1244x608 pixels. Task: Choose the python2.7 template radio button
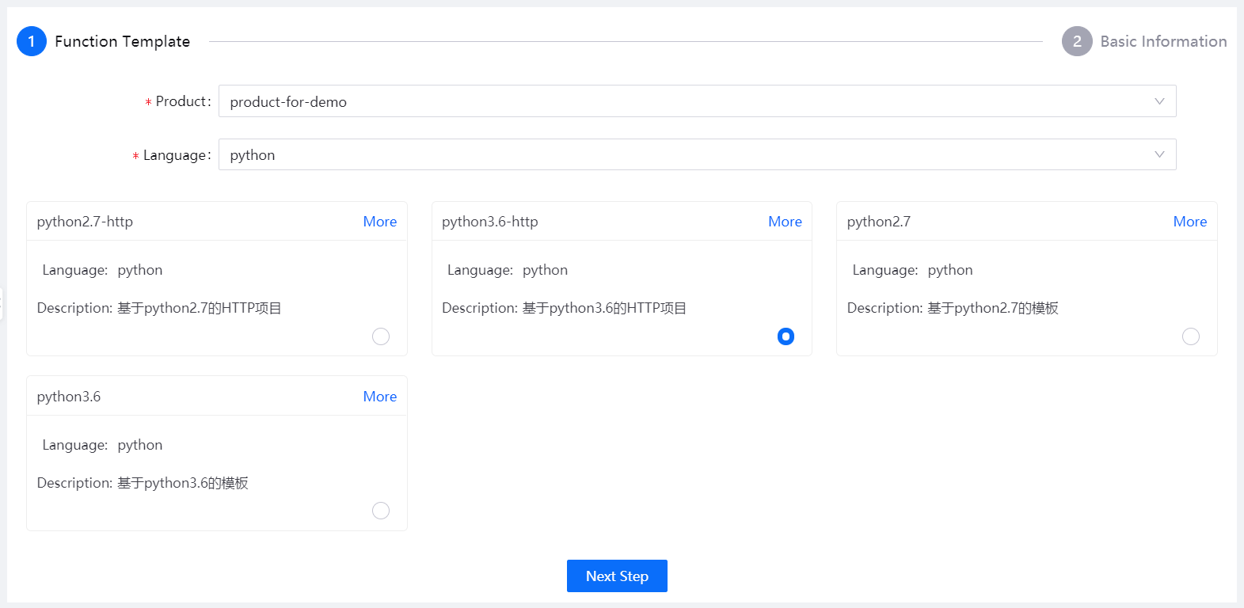(1190, 336)
